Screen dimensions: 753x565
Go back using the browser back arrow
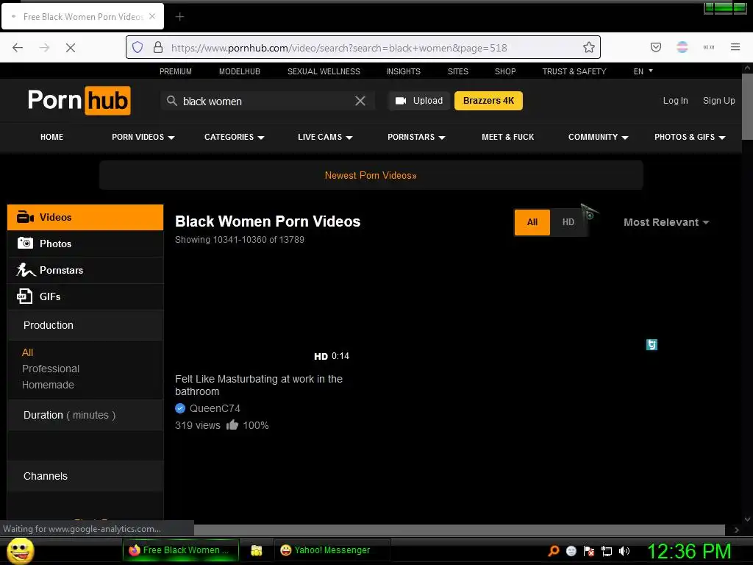pyautogui.click(x=18, y=48)
